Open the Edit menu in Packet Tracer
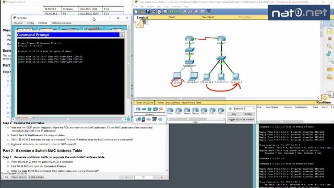 click(142, 7)
